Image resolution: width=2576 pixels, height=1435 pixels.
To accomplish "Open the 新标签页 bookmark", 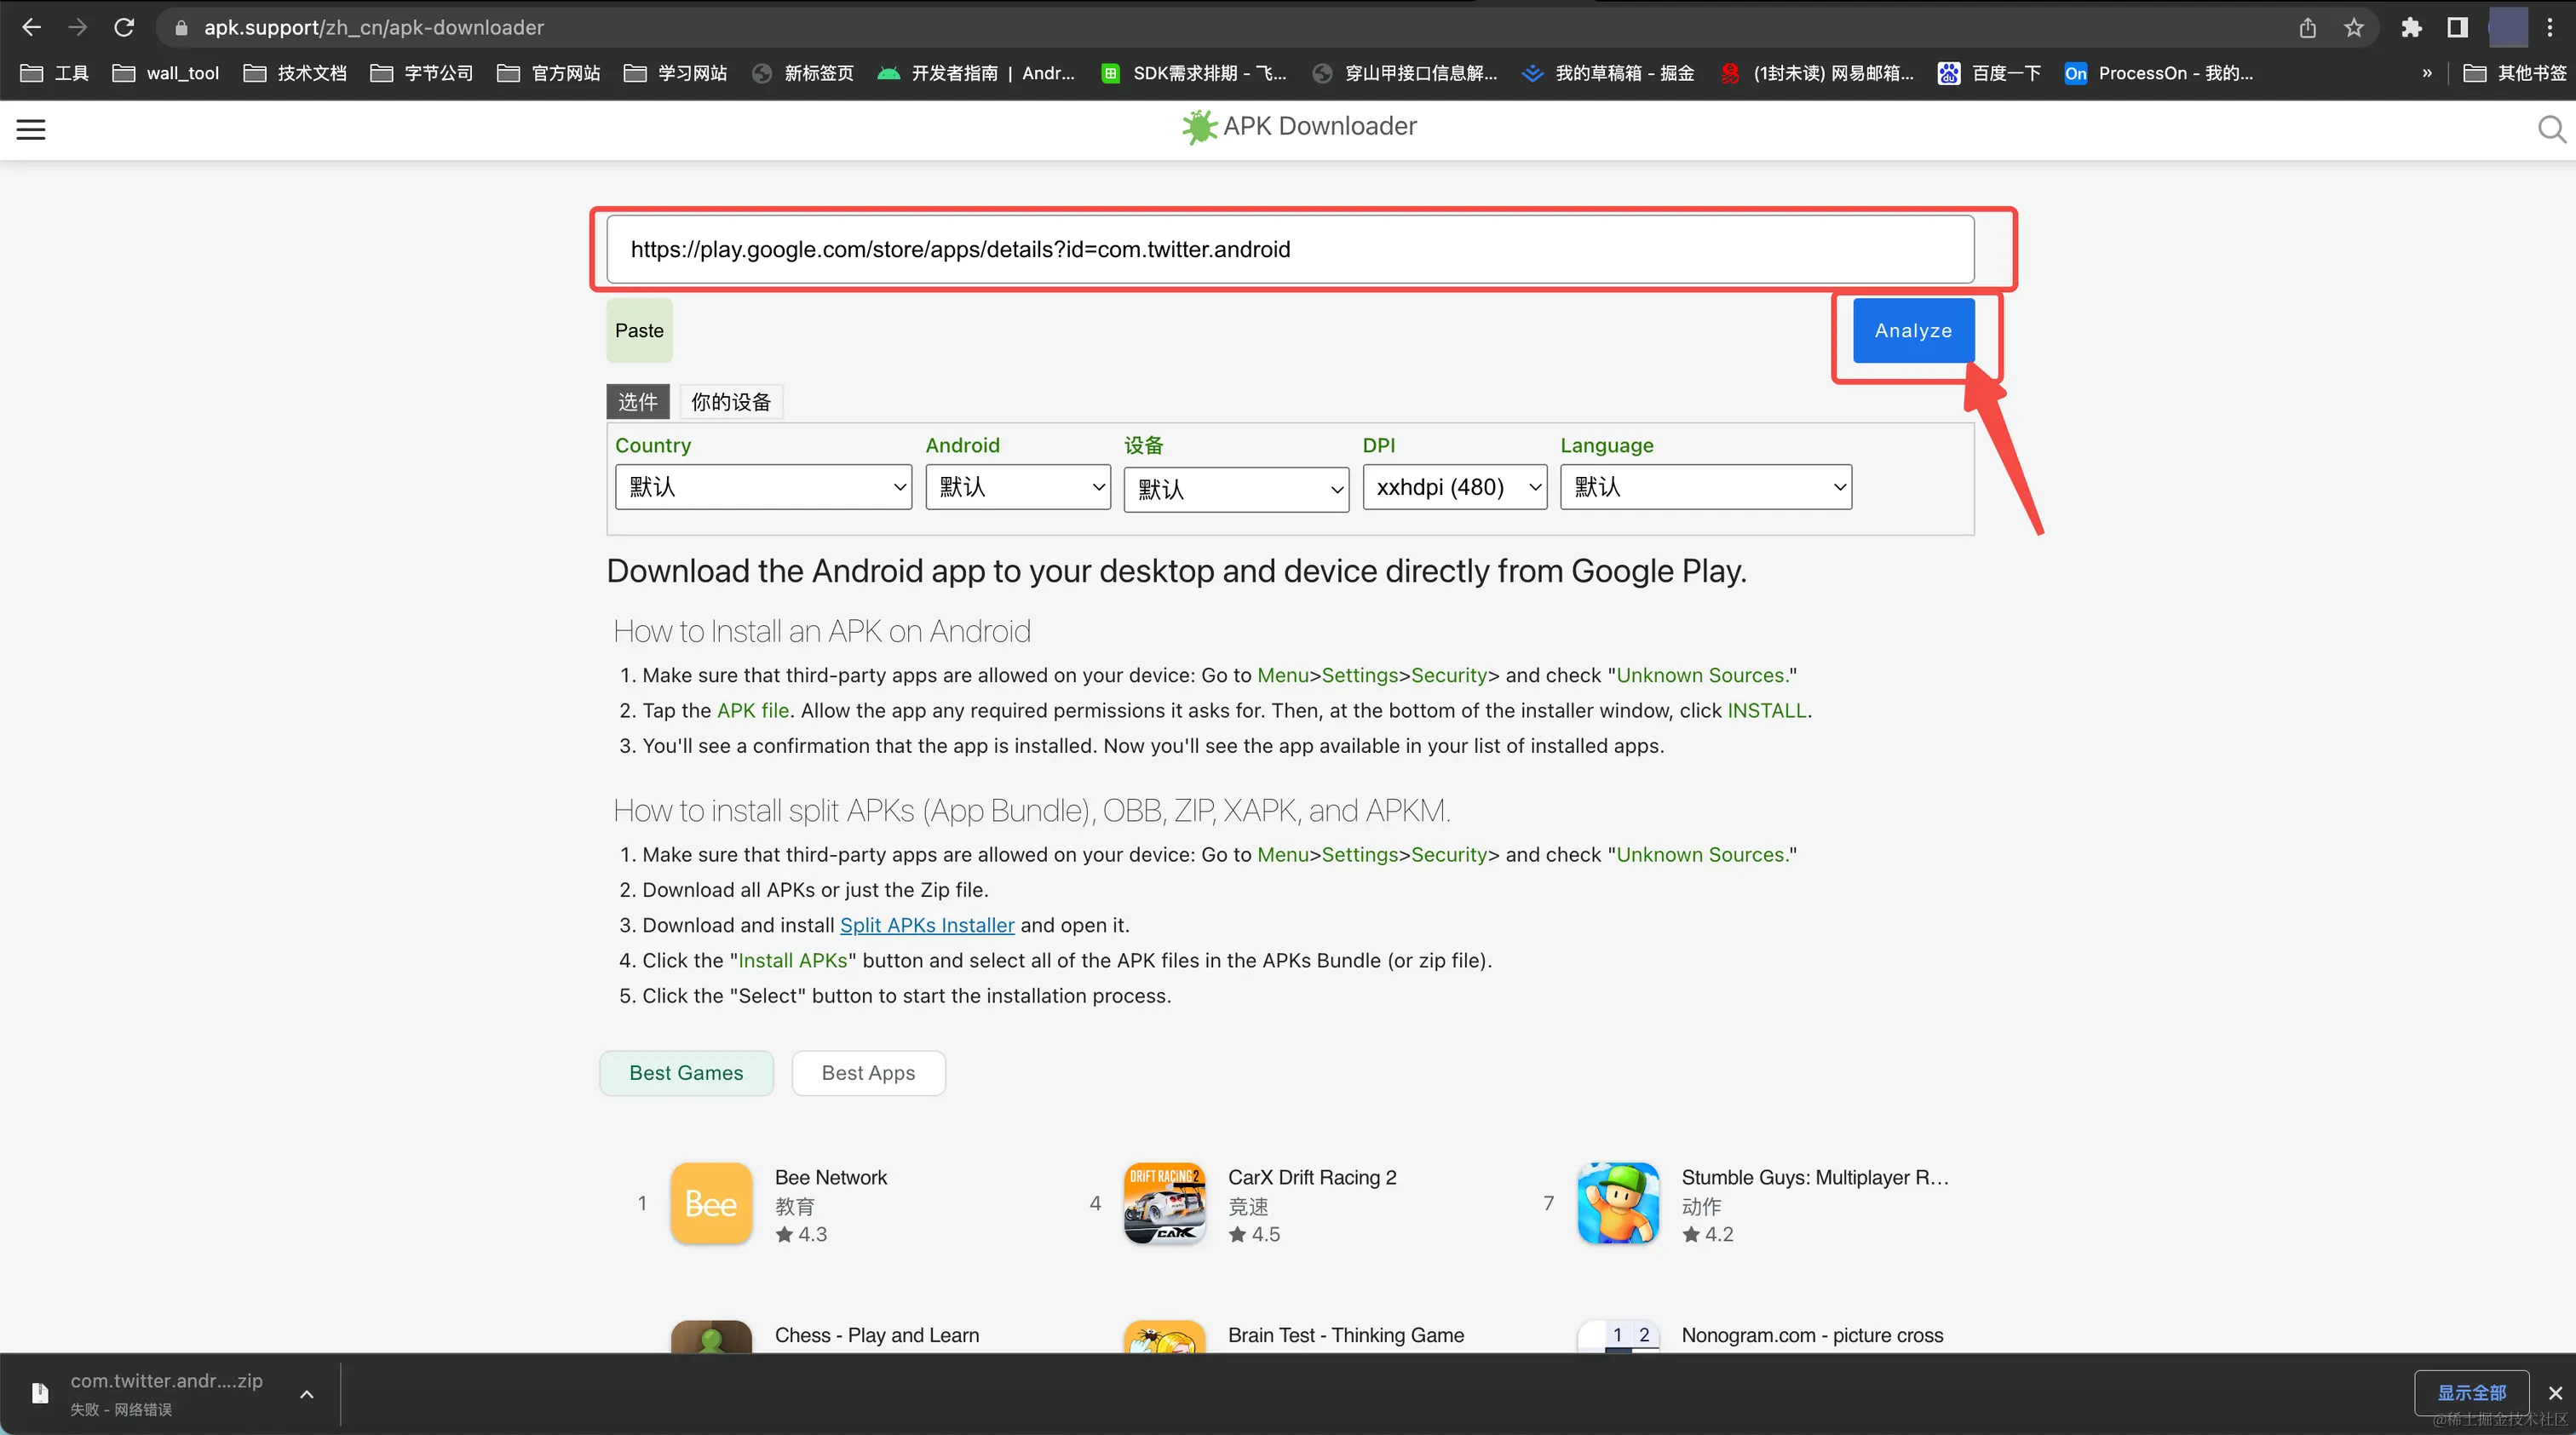I will [803, 73].
